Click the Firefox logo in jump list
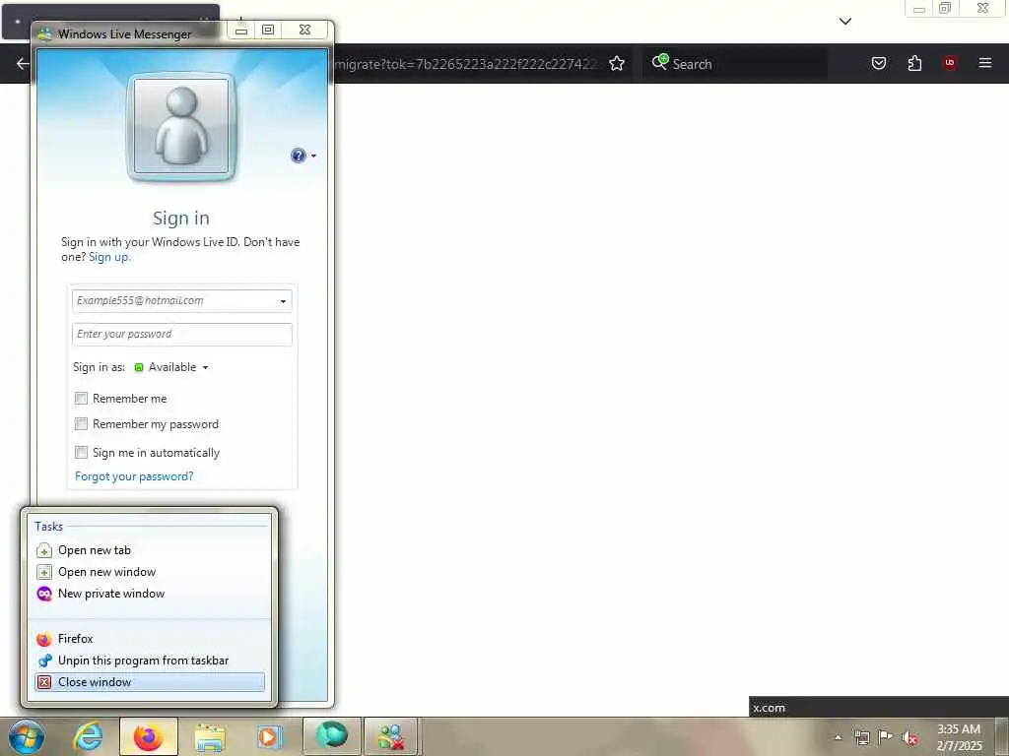The width and height of the screenshot is (1009, 756). [x=44, y=639]
